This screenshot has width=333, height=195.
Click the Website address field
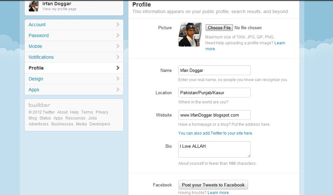[214, 115]
